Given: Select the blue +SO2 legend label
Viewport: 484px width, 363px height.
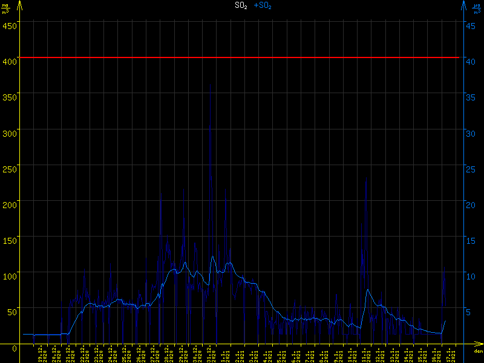Looking at the screenshot, I should (262, 5).
